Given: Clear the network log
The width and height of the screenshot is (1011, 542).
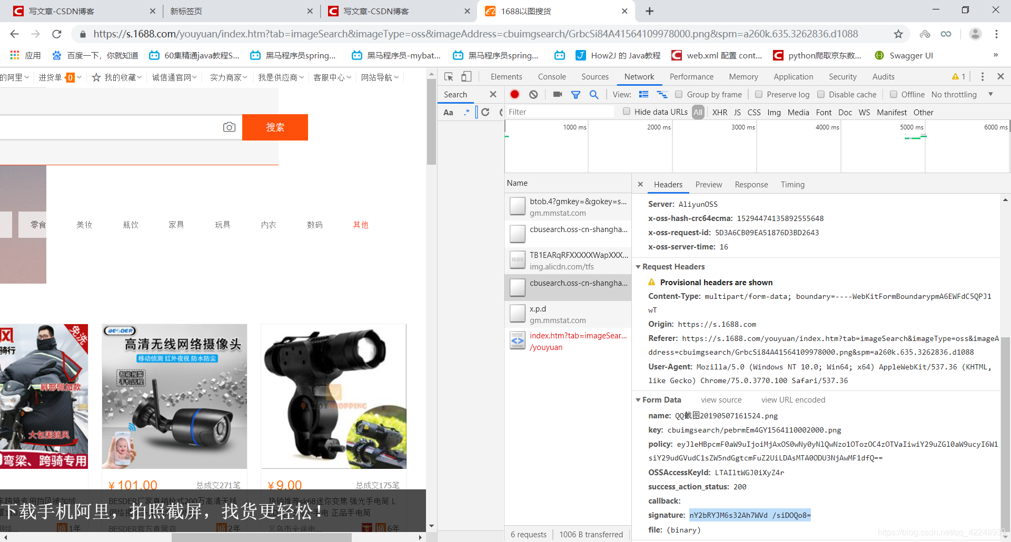Looking at the screenshot, I should pyautogui.click(x=533, y=94).
